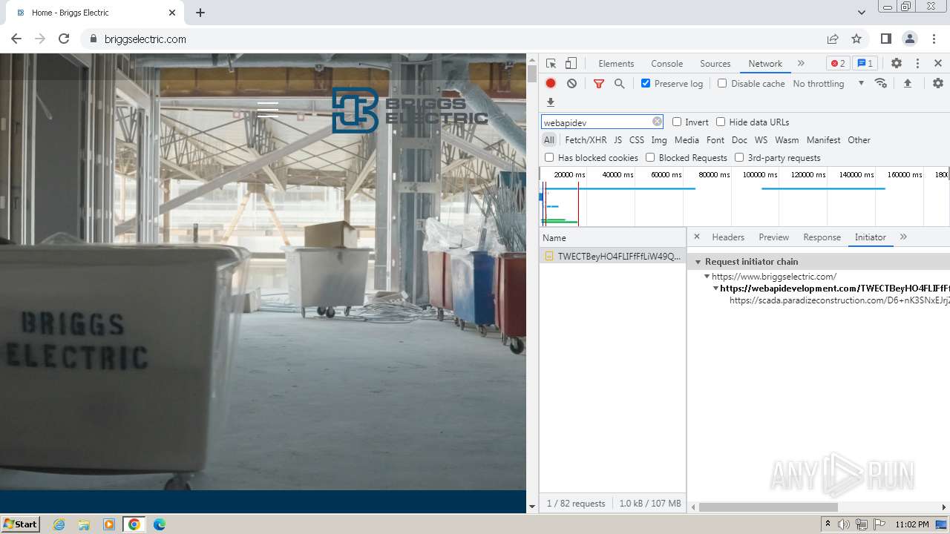The width and height of the screenshot is (950, 534).
Task: Reload the Briggs Electric page
Action: (x=64, y=39)
